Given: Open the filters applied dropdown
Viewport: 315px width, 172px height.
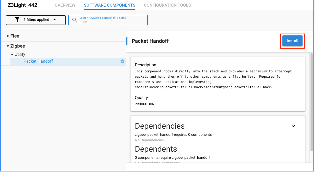Looking at the screenshot, I should (36, 20).
